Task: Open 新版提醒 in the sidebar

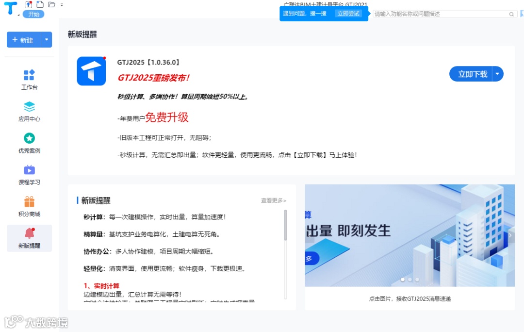Action: point(30,238)
